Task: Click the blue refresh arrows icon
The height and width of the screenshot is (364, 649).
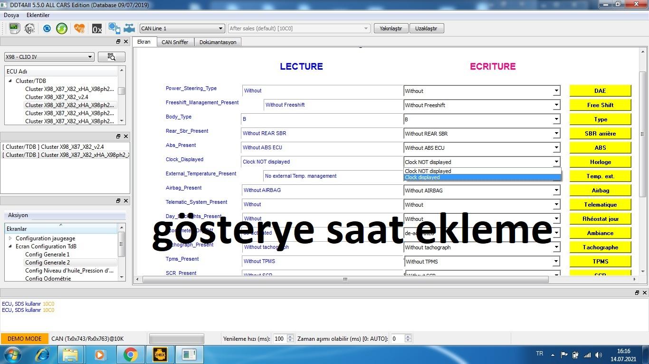Action: tap(47, 28)
